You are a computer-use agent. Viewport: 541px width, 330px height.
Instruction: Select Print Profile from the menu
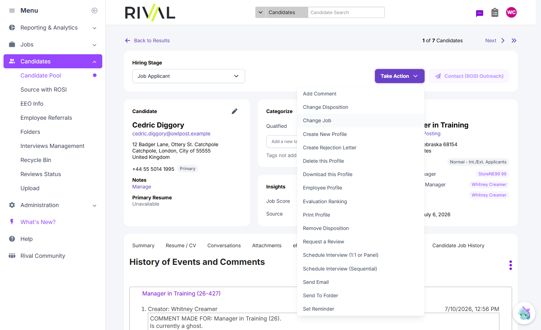(x=361, y=215)
